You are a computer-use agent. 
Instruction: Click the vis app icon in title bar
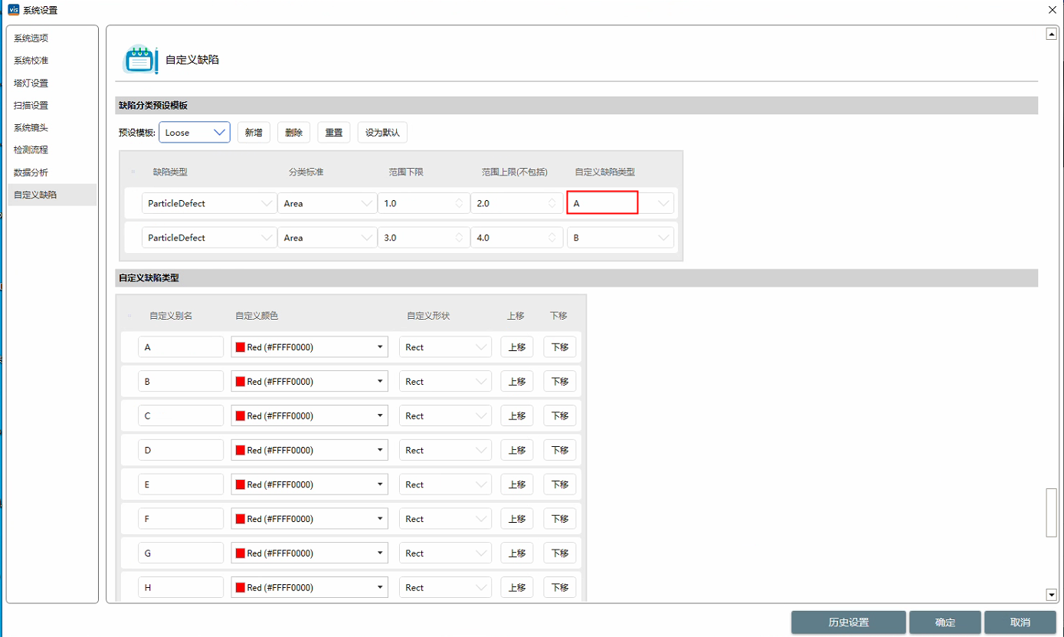(11, 10)
